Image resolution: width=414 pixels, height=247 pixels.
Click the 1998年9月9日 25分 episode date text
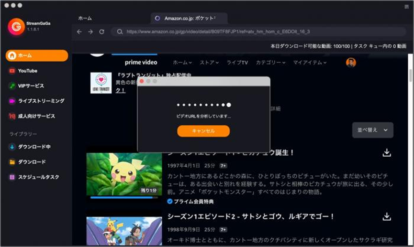point(191,229)
